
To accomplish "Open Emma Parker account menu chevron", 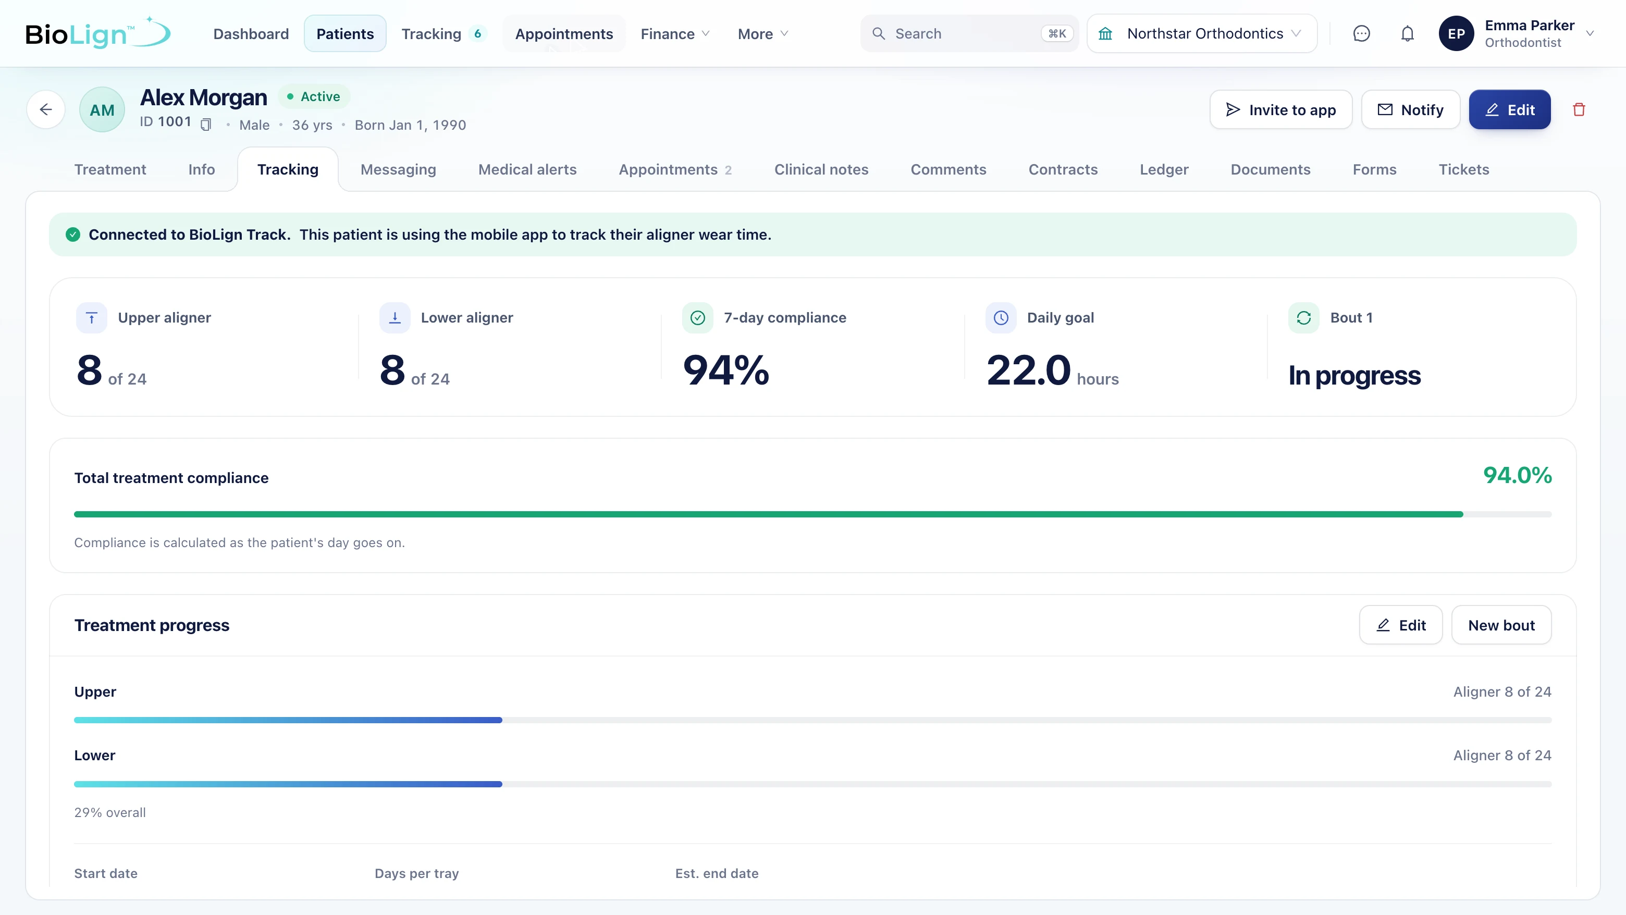I will (1590, 33).
